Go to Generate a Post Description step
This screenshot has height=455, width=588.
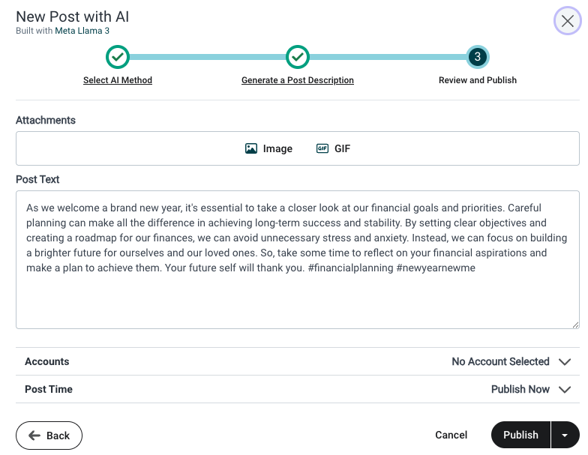(298, 80)
